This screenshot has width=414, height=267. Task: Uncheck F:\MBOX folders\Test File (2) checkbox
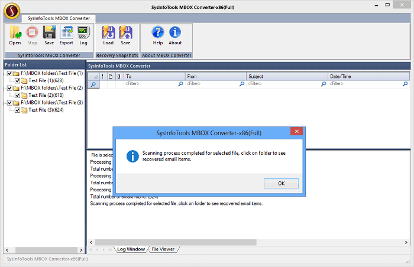pyautogui.click(x=10, y=88)
